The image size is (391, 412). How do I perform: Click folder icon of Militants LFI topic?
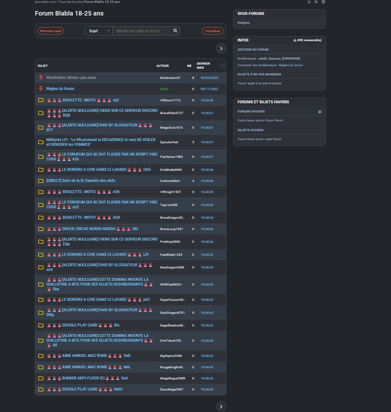[x=41, y=142]
